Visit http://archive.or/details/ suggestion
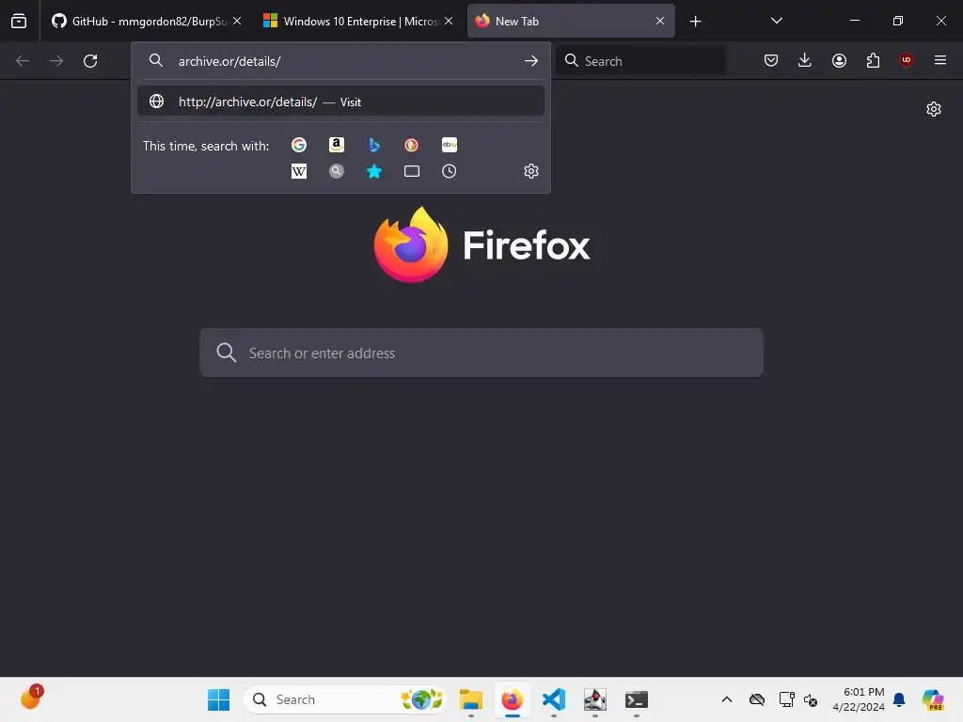The height and width of the screenshot is (722, 963). [340, 102]
